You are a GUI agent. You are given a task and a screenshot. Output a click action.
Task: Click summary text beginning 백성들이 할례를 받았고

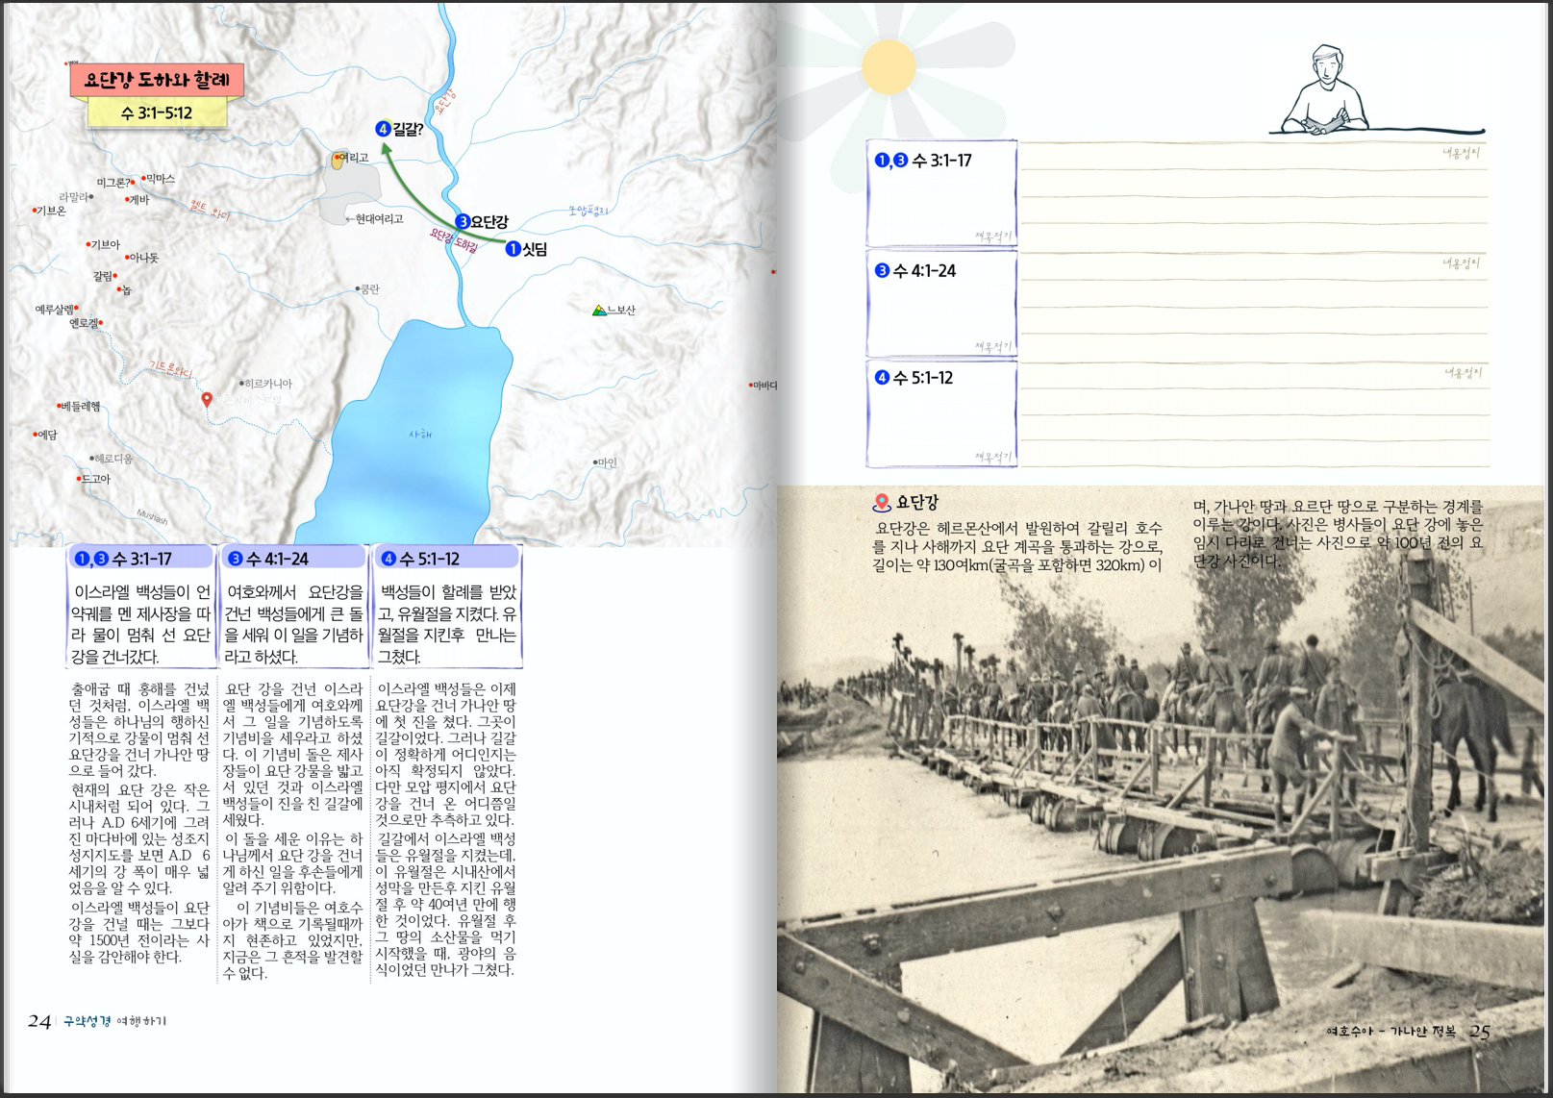pos(446,624)
